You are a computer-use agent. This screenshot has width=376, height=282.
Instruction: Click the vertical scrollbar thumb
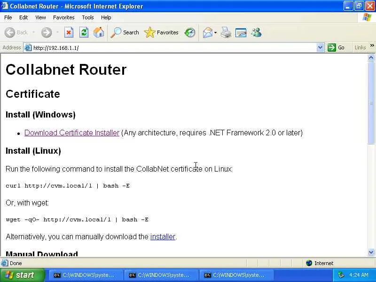[371, 102]
